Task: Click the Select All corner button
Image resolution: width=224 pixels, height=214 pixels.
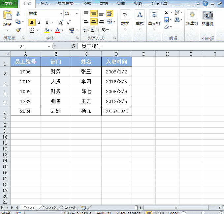Action: point(5,54)
